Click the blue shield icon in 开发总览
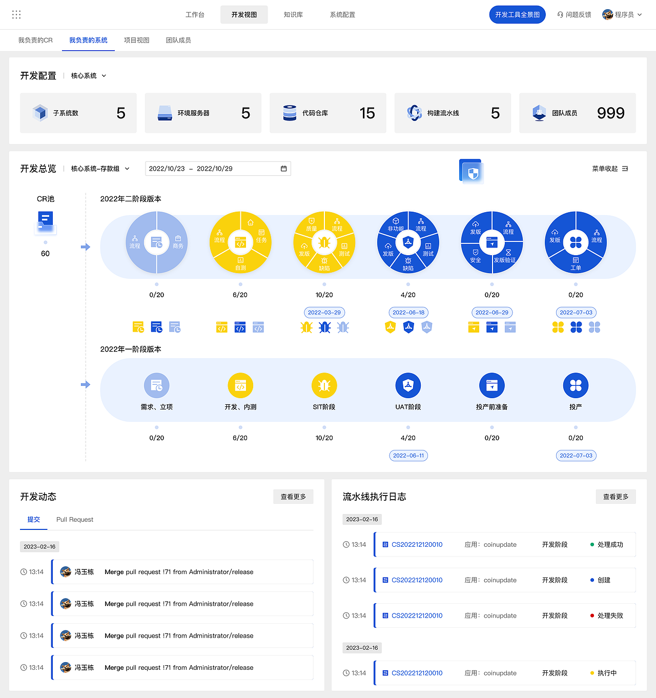The width and height of the screenshot is (656, 698). tap(471, 172)
